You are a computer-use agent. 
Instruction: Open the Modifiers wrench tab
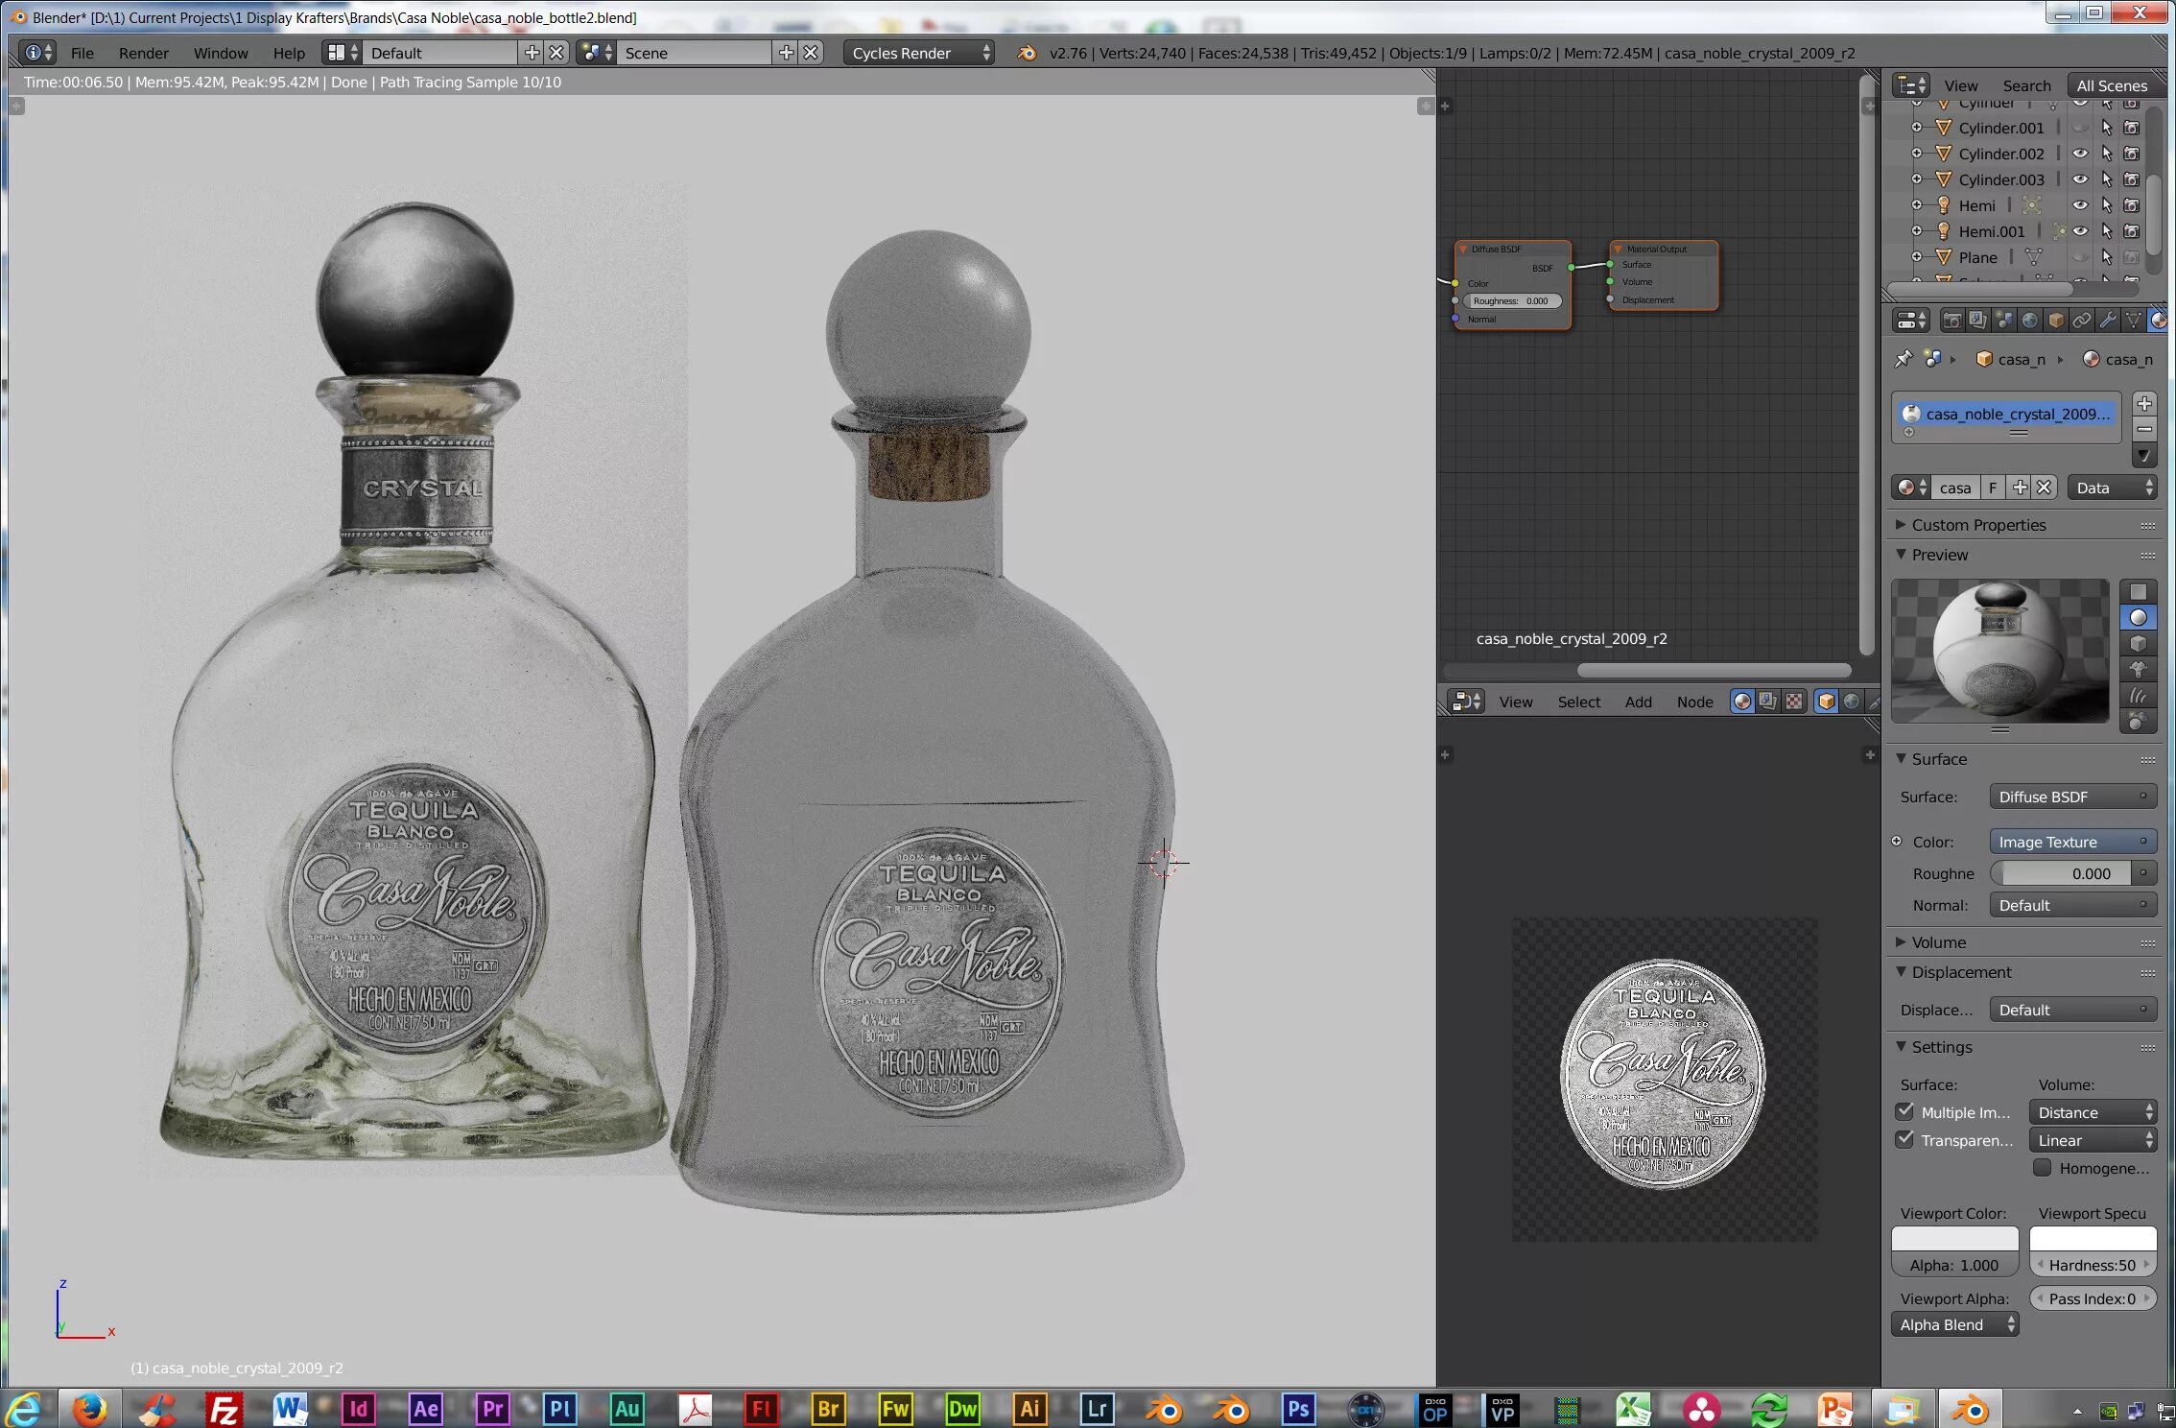2108,321
